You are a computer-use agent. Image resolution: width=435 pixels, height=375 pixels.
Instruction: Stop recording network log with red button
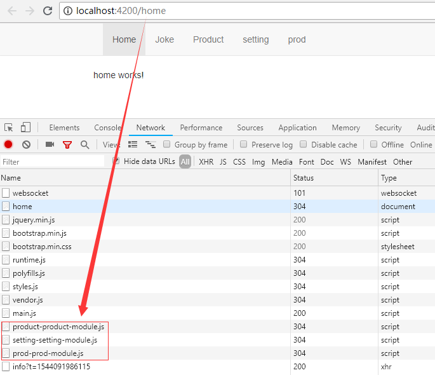pyautogui.click(x=9, y=145)
